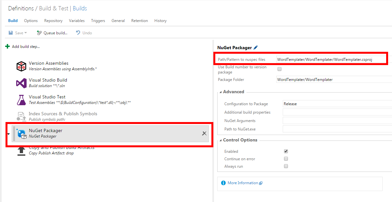Click the Queue build... button

(x=52, y=33)
